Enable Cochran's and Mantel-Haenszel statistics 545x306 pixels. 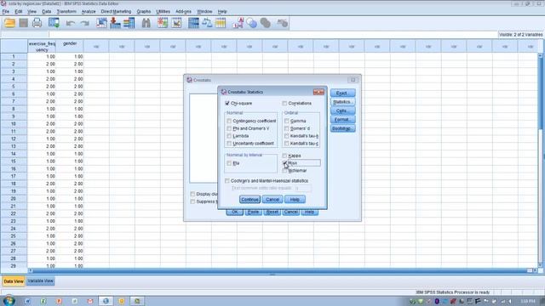(x=227, y=181)
